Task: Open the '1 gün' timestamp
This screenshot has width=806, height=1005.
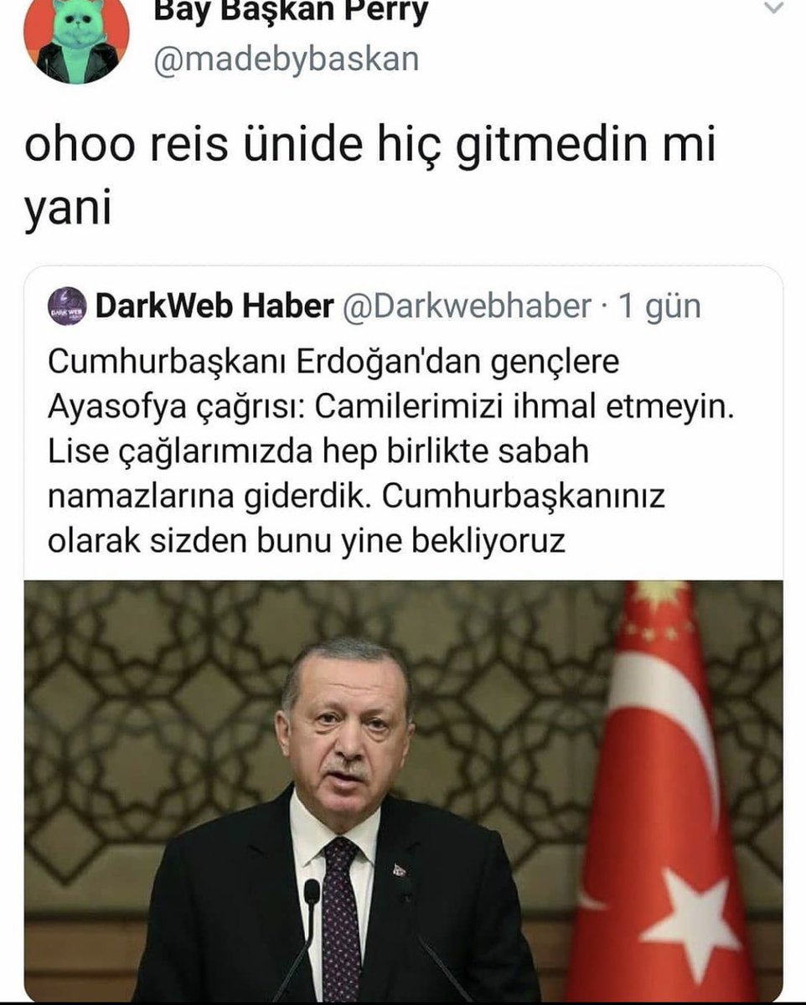Action: 659,307
